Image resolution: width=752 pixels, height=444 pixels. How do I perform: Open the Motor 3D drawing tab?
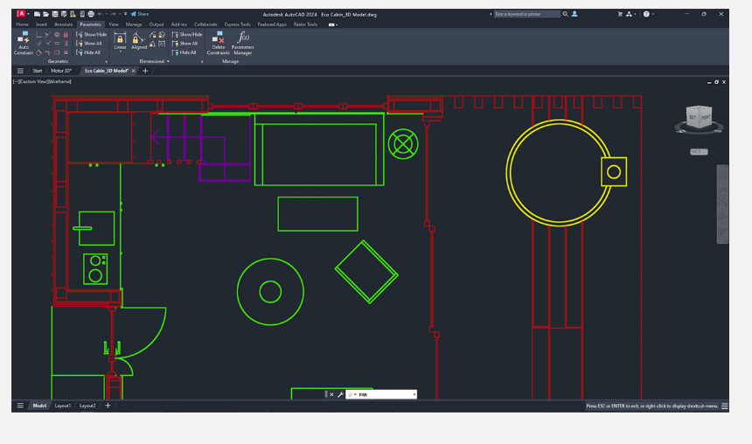[x=61, y=71]
